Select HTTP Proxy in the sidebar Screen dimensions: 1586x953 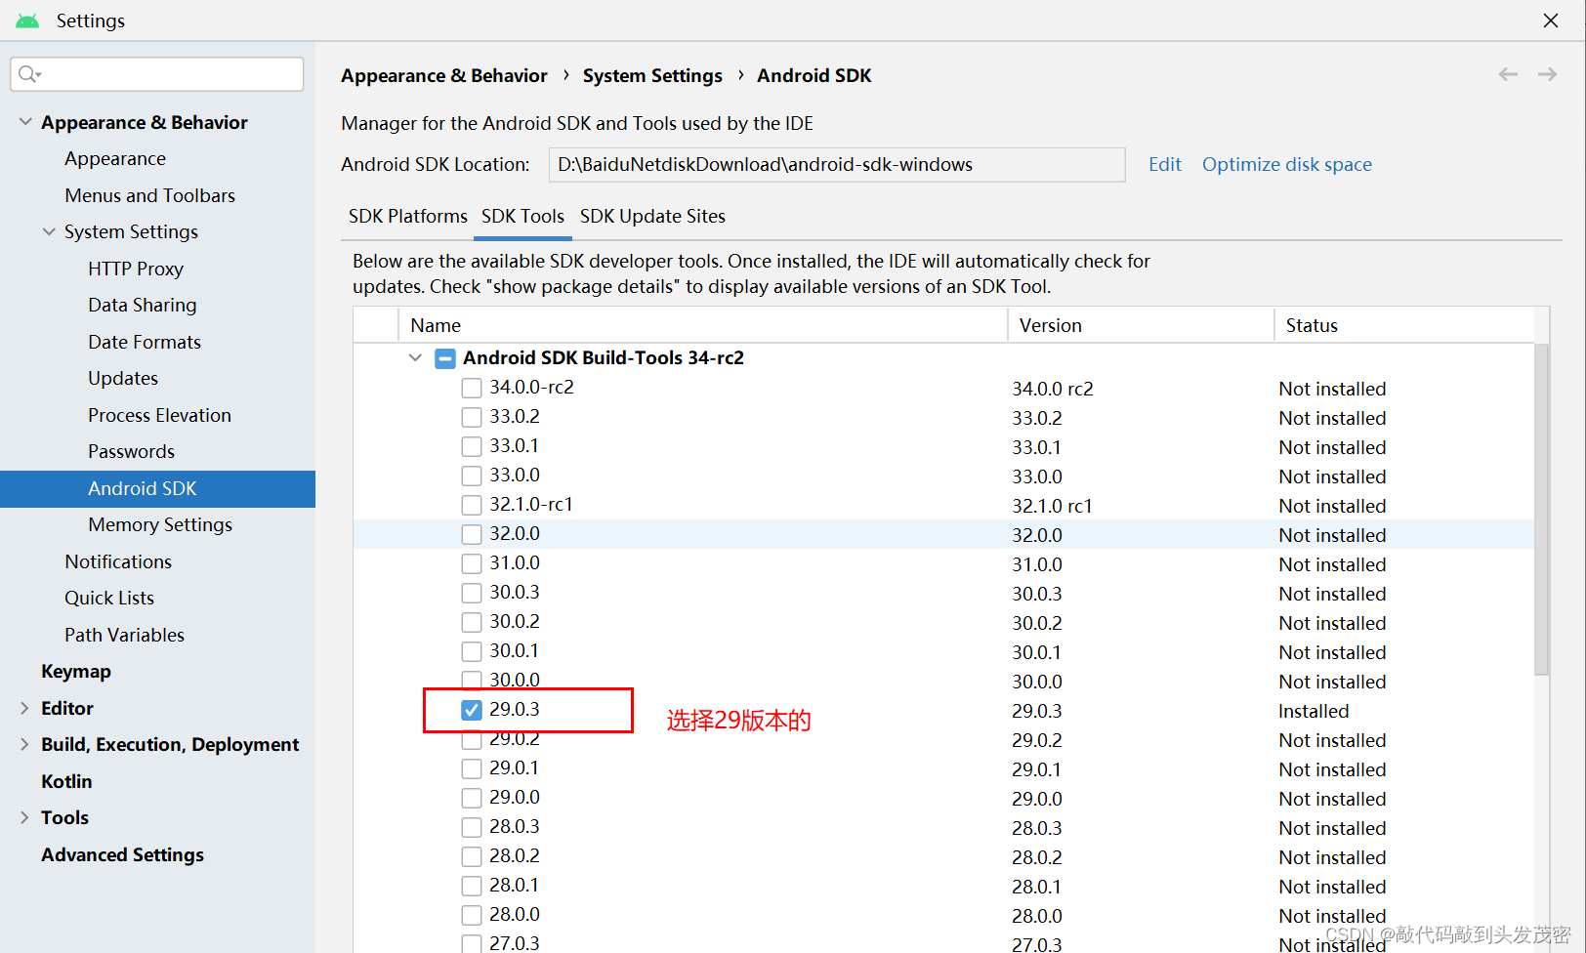coord(136,269)
